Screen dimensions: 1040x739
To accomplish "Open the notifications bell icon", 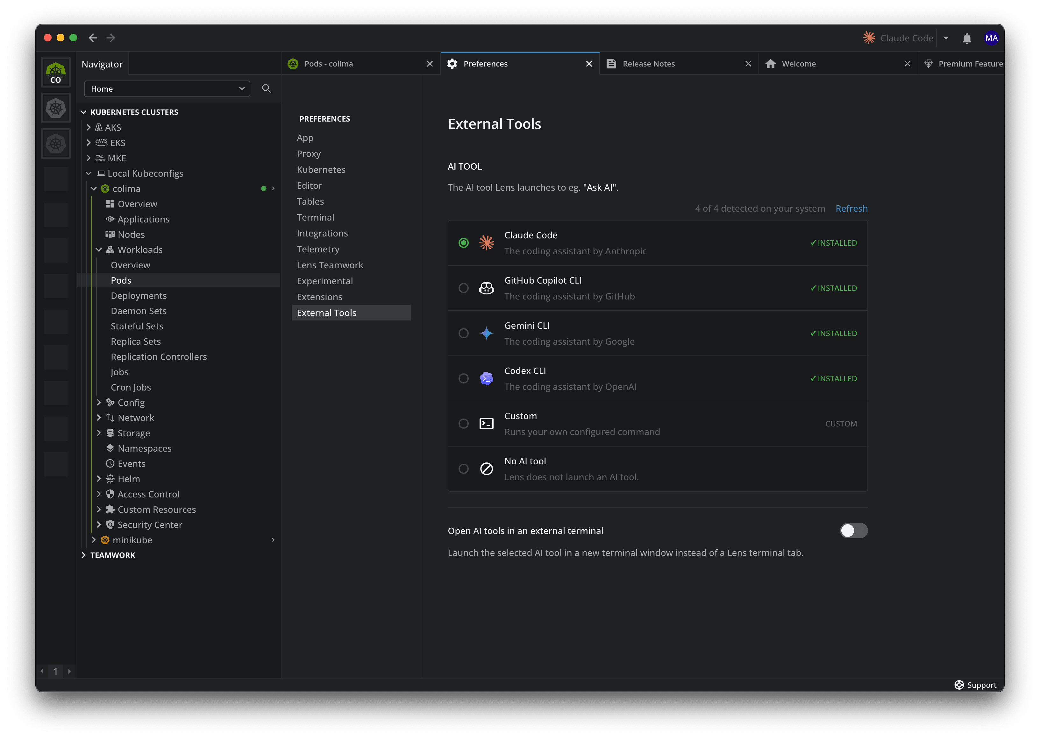I will (x=967, y=38).
